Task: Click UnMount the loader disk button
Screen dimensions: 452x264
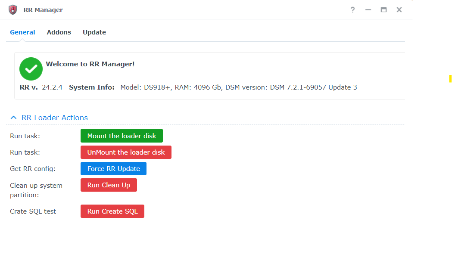Action: (126, 152)
